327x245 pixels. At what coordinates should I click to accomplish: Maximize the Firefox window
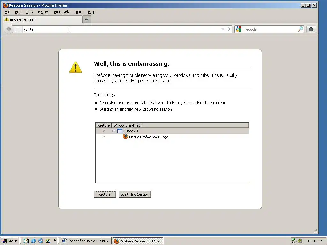click(x=308, y=5)
